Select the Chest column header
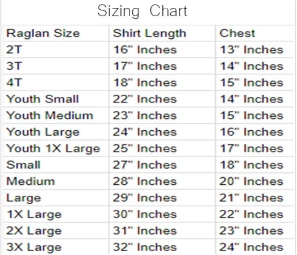This screenshot has width=297, height=255. (x=237, y=33)
